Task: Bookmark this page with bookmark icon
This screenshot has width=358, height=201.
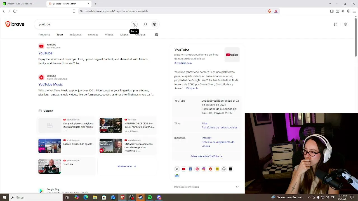Action: coord(74,11)
